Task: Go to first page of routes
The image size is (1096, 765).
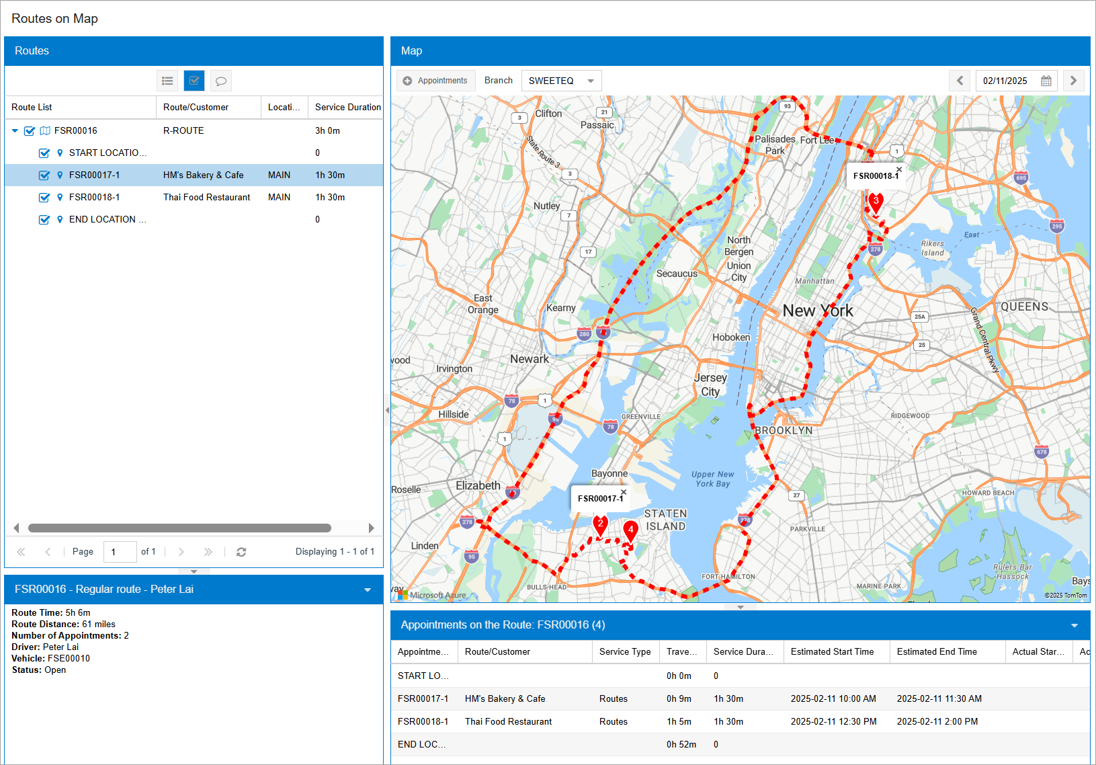Action: click(21, 552)
